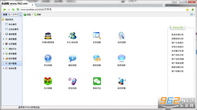Reload page with green refresh icon
The image size is (197, 110).
[x=13, y=10]
